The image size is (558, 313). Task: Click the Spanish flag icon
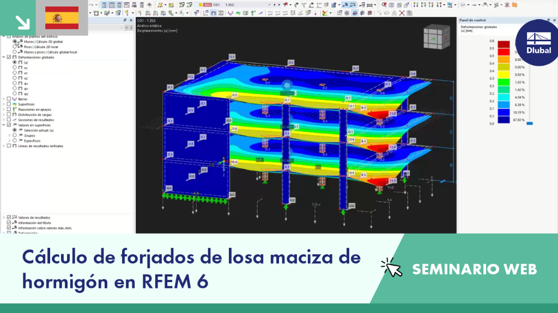62,18
